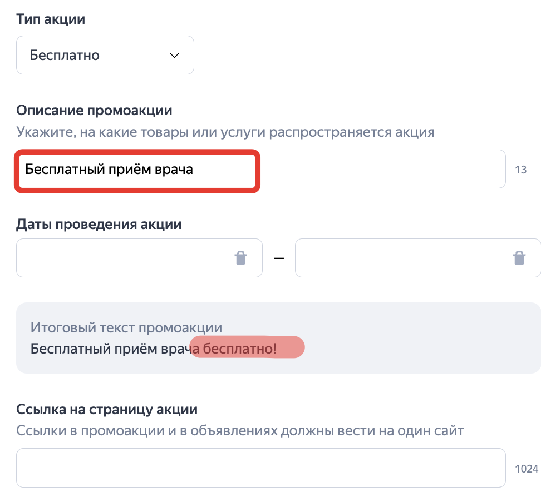Click the dash between the date fields
Image resolution: width=541 pixels, height=497 pixels.
coord(279,258)
